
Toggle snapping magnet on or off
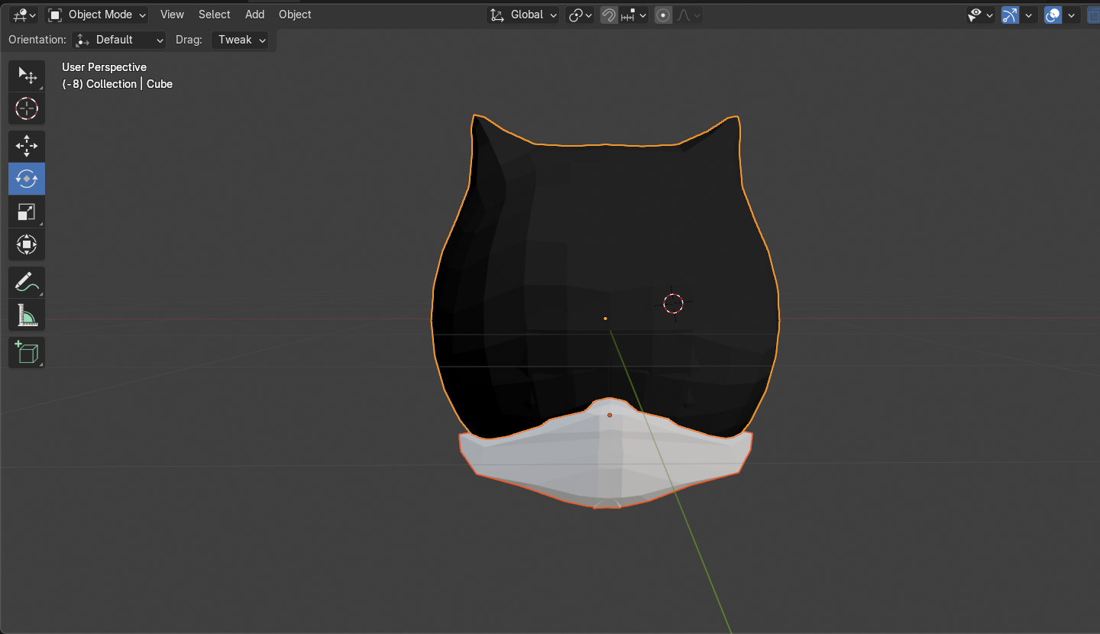tap(609, 15)
